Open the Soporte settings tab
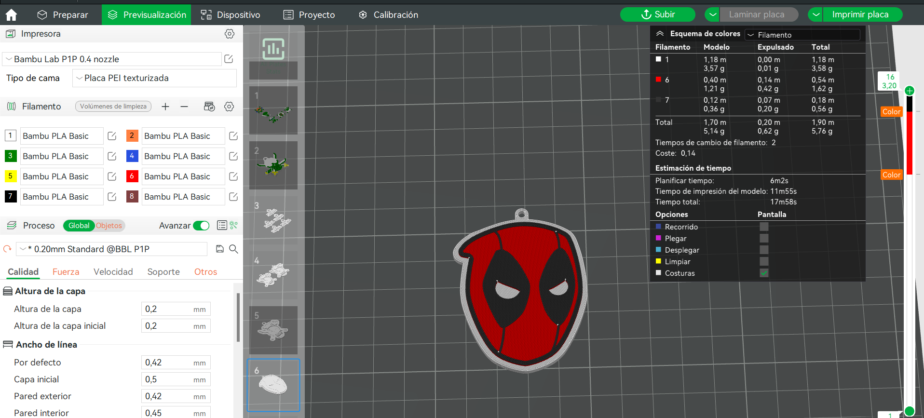 pyautogui.click(x=163, y=272)
